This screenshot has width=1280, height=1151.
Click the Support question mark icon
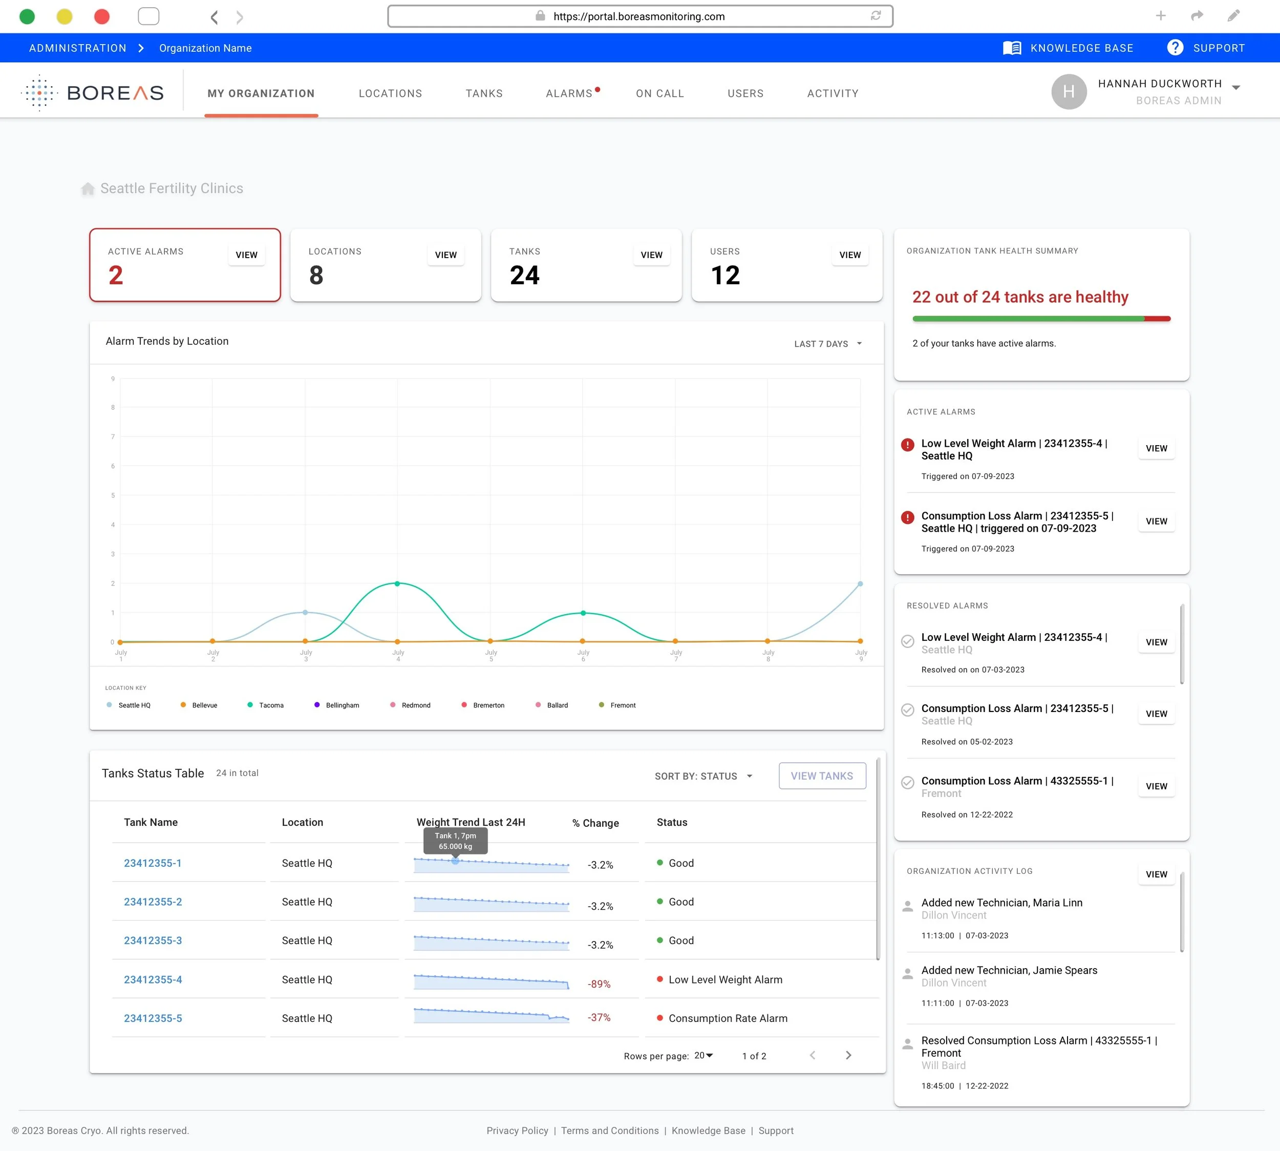[1175, 48]
